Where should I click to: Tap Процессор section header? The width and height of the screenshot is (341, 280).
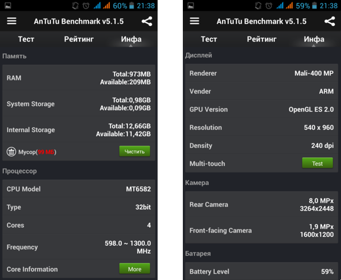point(20,171)
